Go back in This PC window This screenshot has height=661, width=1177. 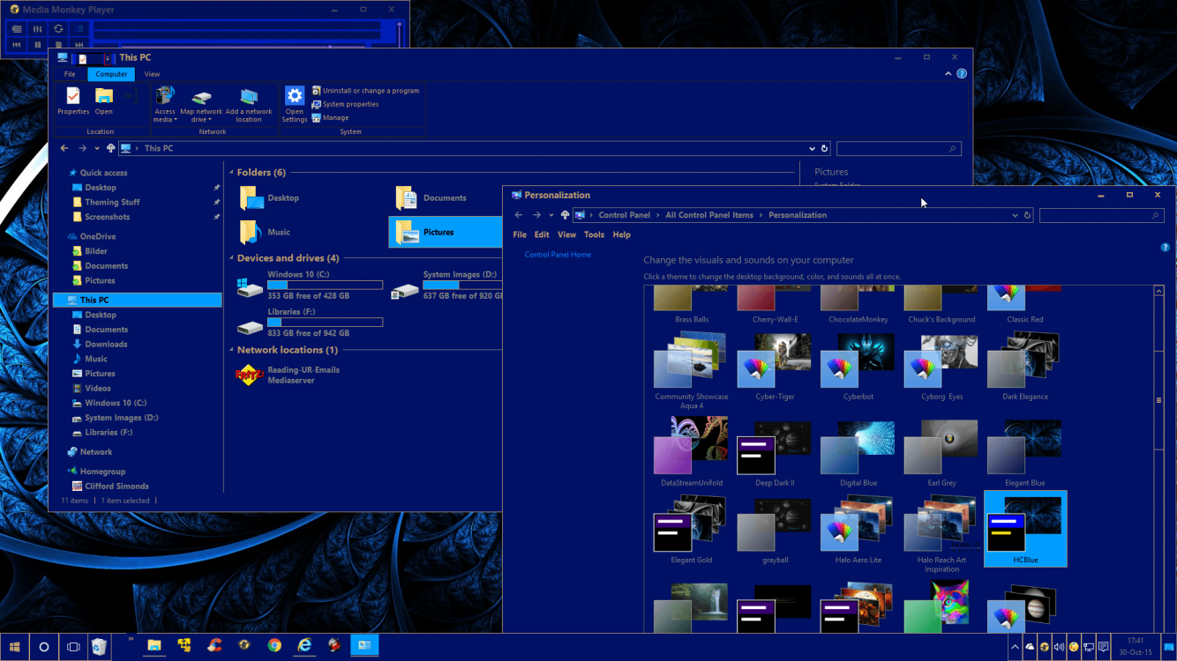tap(64, 148)
